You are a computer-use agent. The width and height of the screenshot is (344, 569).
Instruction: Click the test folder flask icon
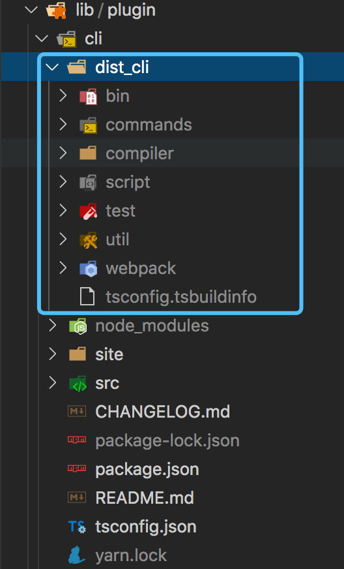(x=88, y=211)
